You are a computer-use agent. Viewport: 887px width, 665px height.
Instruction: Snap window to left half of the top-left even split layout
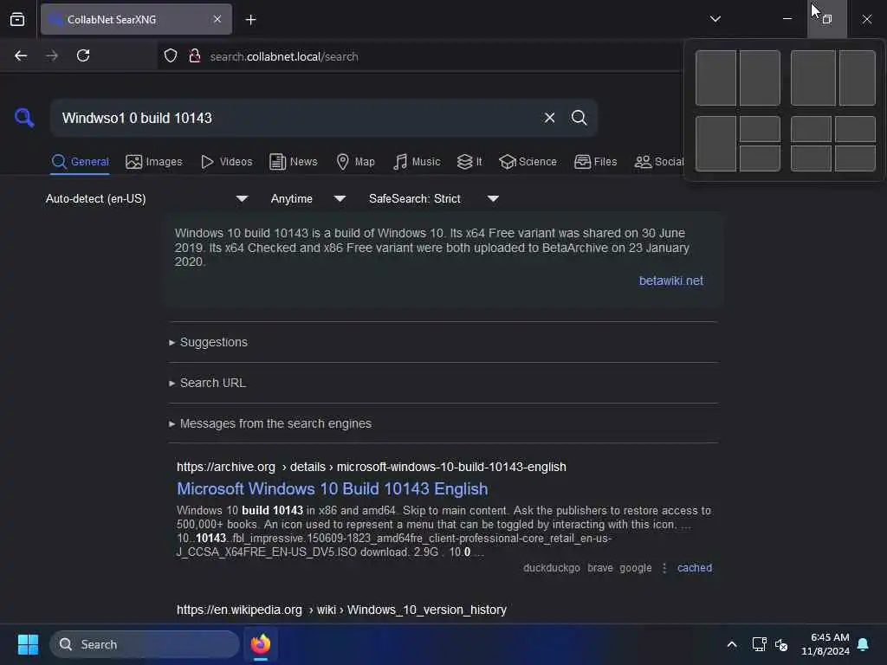click(715, 78)
